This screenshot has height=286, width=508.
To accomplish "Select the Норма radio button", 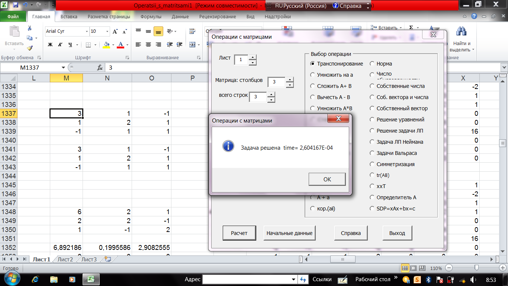I will point(372,64).
